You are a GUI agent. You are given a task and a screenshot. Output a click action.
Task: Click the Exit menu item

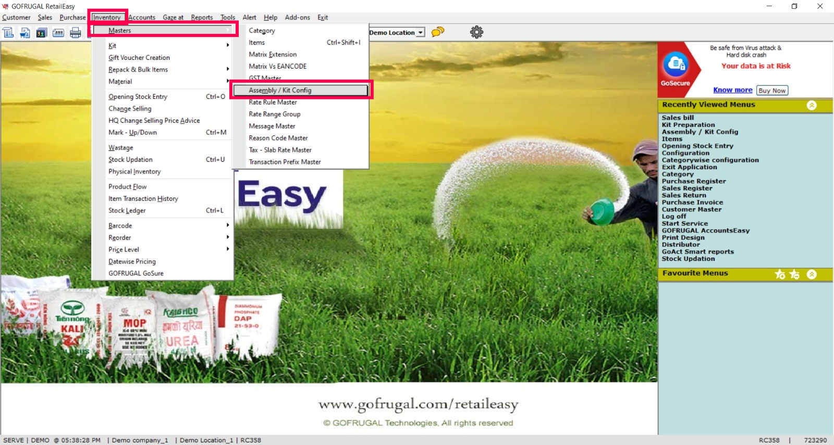323,17
